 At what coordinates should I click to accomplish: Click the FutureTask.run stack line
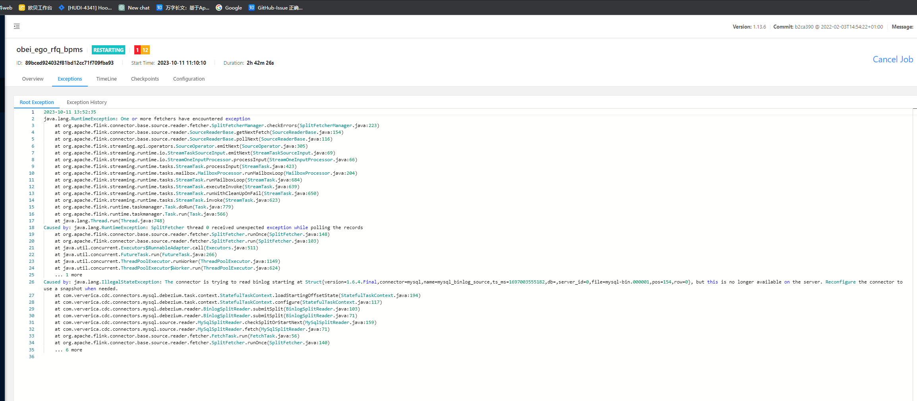tap(136, 254)
